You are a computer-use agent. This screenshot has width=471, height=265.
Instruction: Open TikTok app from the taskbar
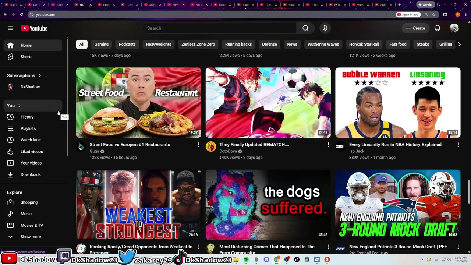(297, 259)
